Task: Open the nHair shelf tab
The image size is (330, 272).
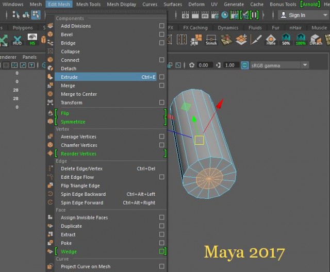Action: click(295, 28)
